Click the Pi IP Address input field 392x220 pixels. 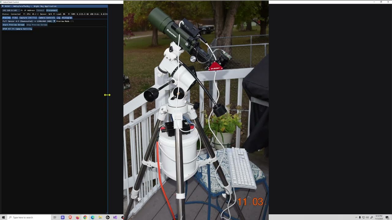(11, 10)
